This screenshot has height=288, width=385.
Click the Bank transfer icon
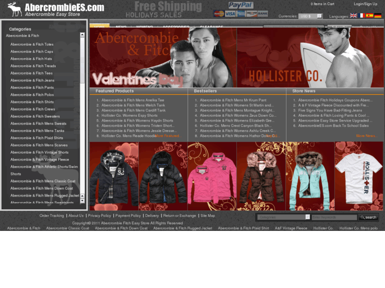click(x=263, y=14)
